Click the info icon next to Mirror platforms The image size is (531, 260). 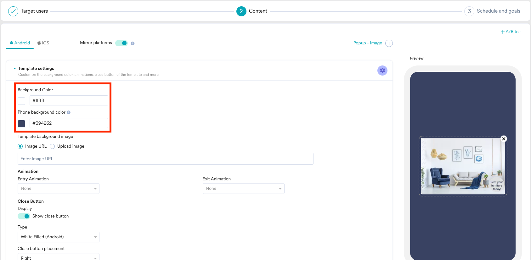point(133,43)
